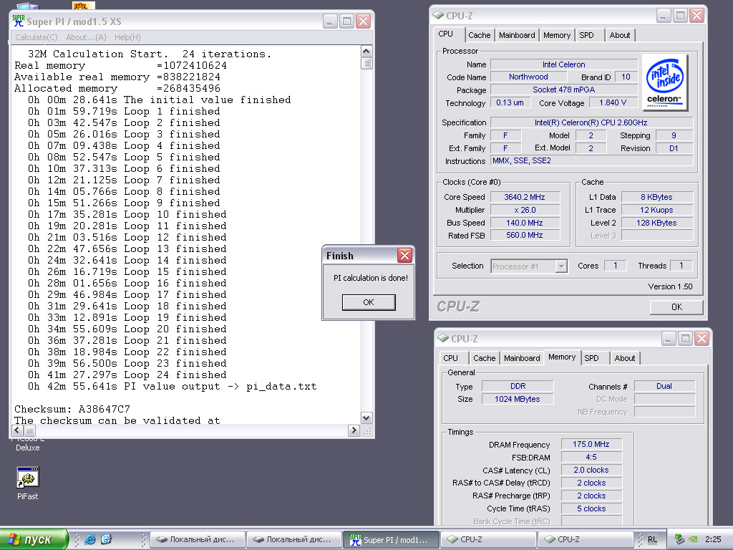Click the Super PI vertical scroll up arrow

366,52
